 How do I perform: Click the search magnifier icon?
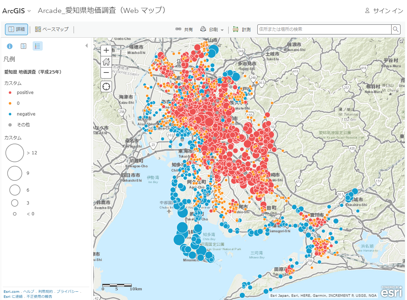(396, 29)
